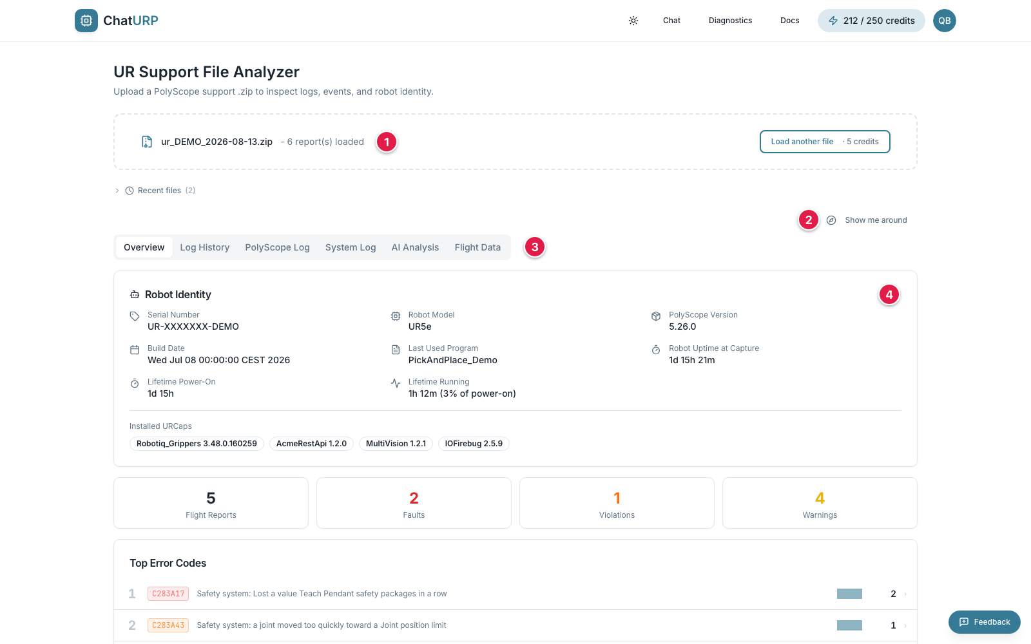Open the Warnings count card

tap(820, 503)
